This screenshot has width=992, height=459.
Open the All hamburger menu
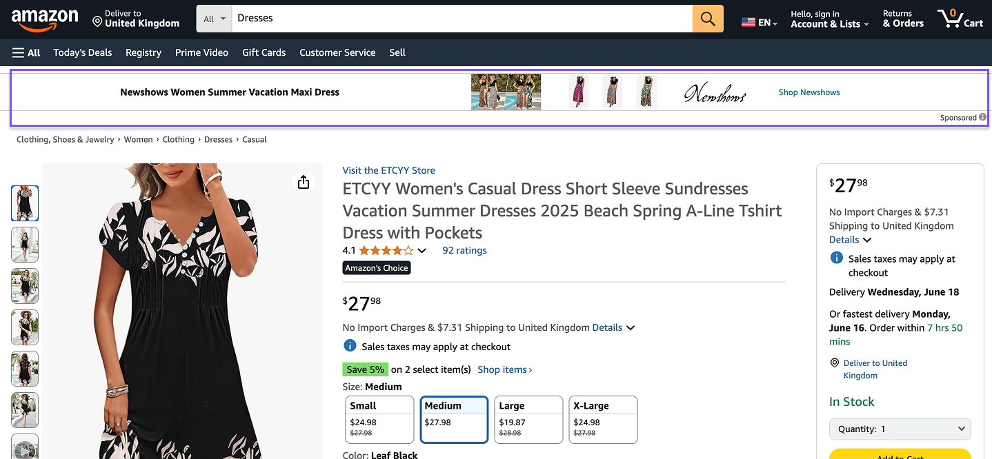click(x=26, y=52)
